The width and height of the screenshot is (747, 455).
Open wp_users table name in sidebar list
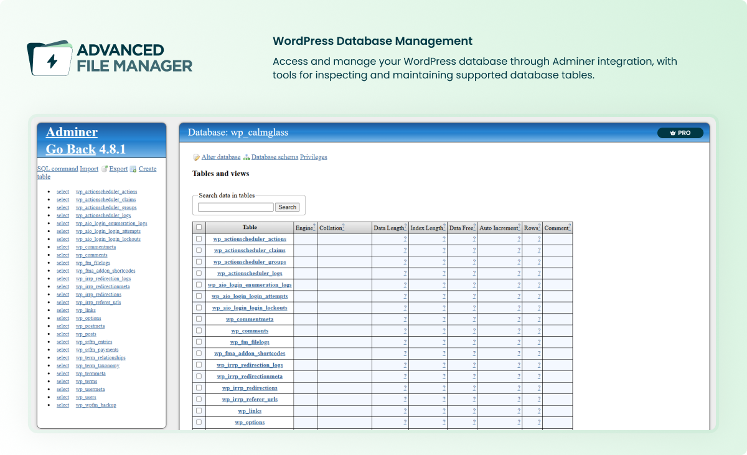click(x=86, y=397)
